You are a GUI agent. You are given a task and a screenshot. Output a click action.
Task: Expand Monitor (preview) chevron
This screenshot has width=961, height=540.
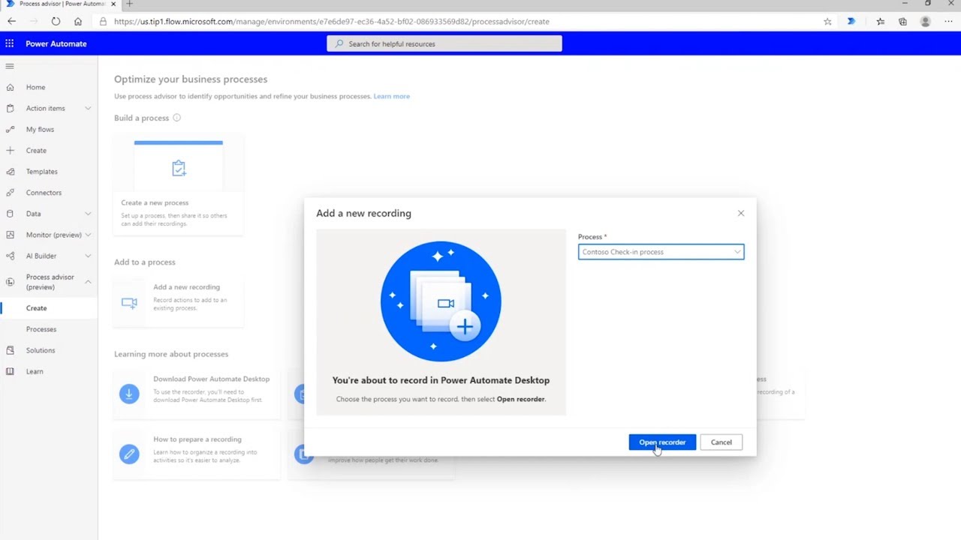pos(88,235)
